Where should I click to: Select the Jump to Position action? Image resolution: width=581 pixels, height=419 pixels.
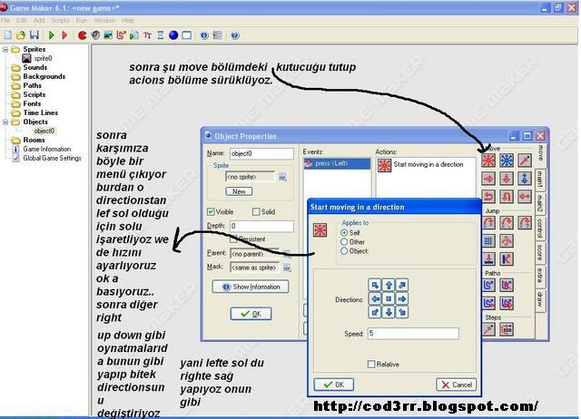pos(488,223)
